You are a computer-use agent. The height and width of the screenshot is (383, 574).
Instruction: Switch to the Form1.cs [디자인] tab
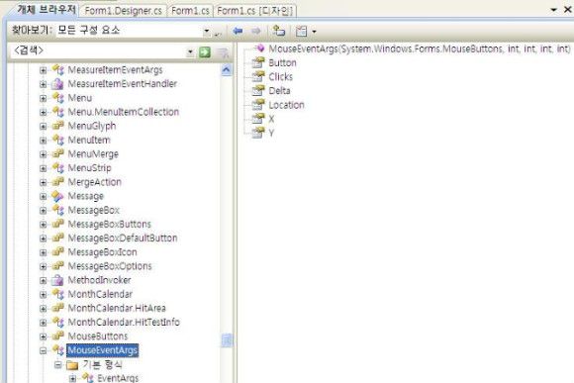pos(254,11)
